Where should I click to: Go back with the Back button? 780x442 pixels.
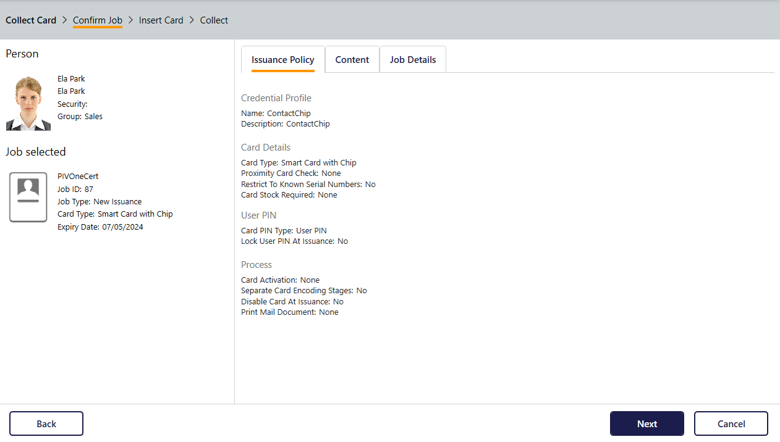coord(46,423)
